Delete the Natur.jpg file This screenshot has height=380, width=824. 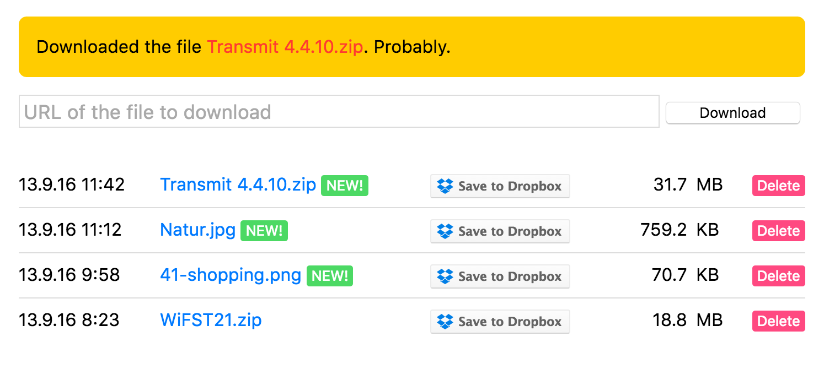tap(778, 231)
